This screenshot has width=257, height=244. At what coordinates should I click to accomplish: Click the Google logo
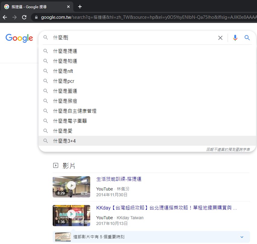point(19,38)
